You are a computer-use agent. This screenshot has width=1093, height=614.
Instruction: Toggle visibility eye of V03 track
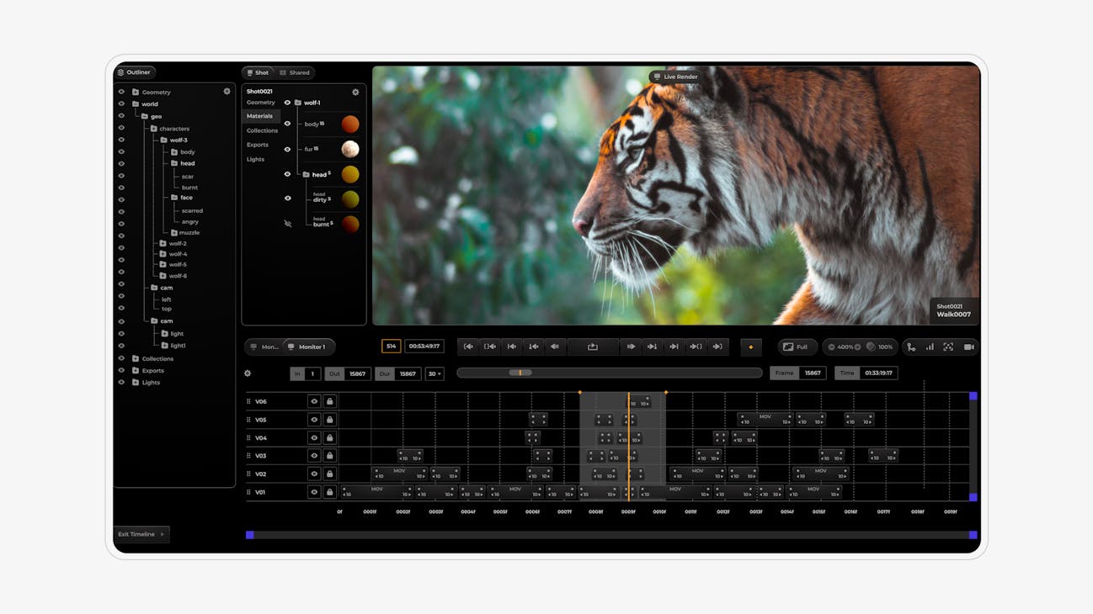314,456
